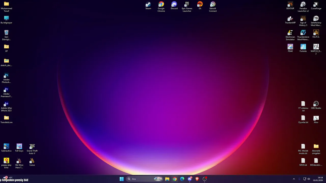Select the Fall Guys icon
The height and width of the screenshot is (183, 326).
pyautogui.click(x=19, y=148)
